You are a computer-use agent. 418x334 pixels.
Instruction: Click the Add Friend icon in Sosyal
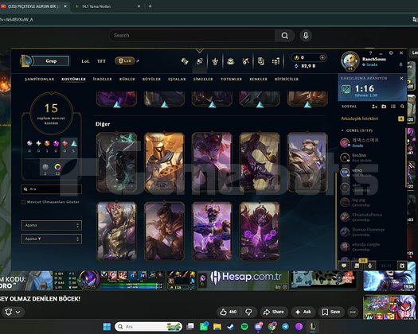pyautogui.click(x=374, y=107)
